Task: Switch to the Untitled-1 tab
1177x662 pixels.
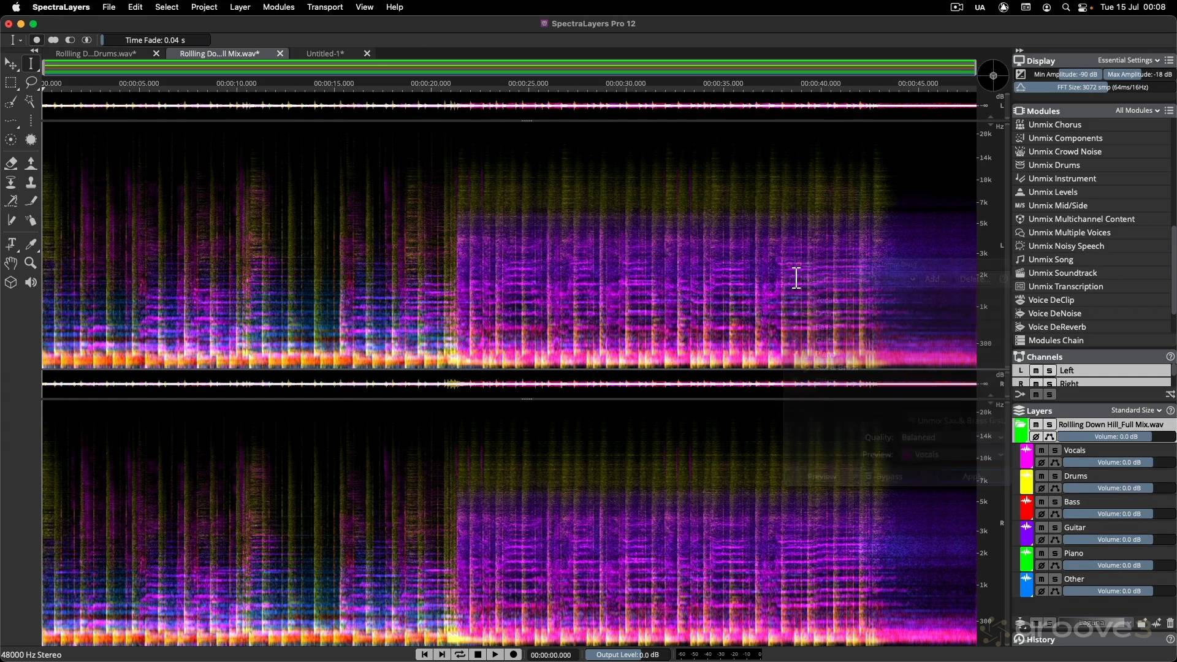Action: tap(325, 54)
